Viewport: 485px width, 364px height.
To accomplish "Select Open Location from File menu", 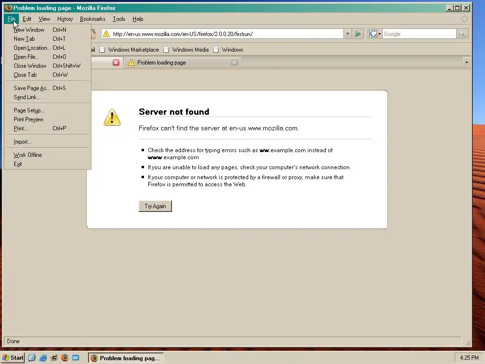I will (48, 48).
